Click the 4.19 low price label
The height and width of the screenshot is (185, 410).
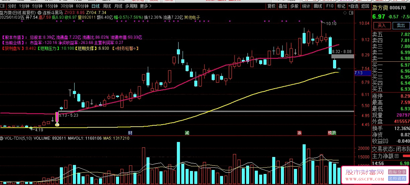click(38, 129)
